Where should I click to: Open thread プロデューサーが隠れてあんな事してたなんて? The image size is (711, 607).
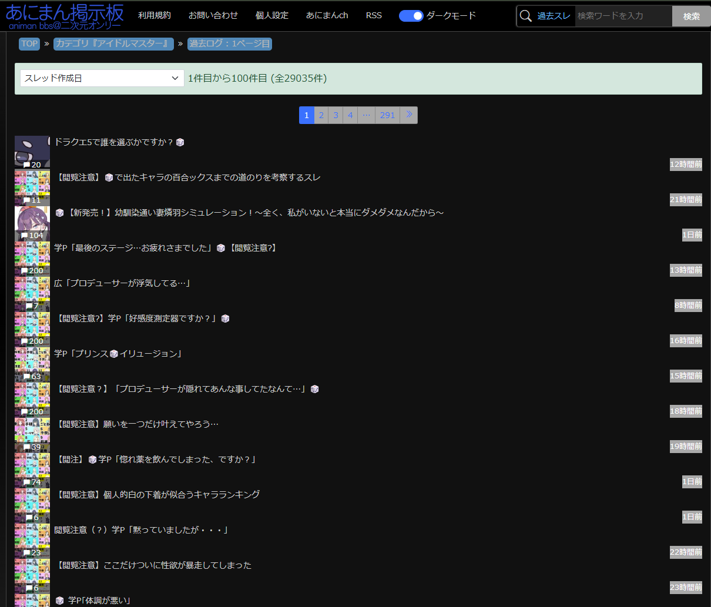click(187, 389)
